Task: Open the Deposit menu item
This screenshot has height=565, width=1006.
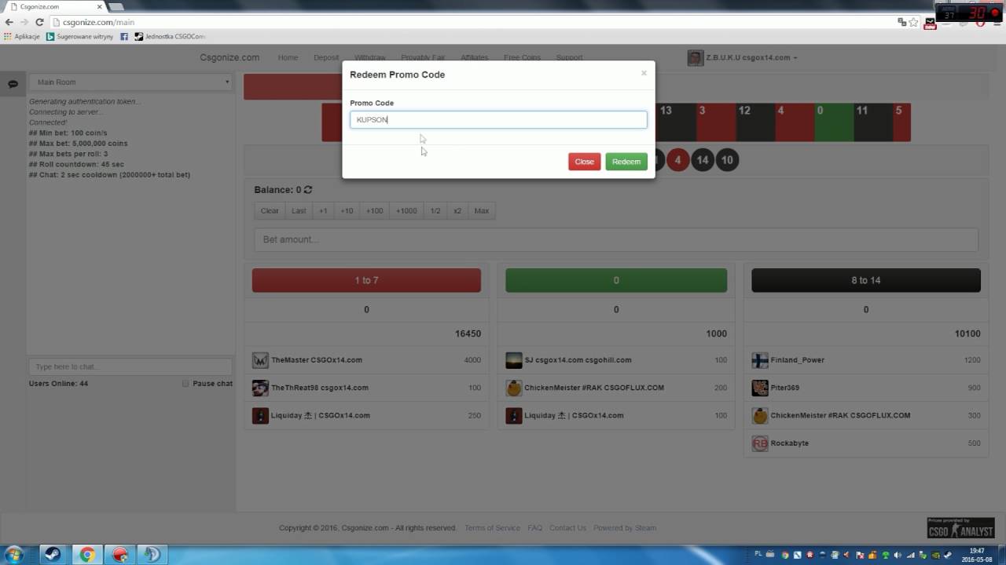Action: 326,57
